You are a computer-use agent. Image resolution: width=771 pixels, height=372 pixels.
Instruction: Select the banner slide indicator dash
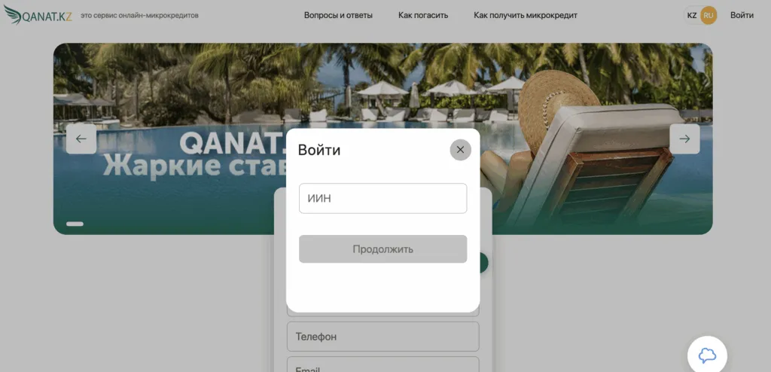coord(75,224)
